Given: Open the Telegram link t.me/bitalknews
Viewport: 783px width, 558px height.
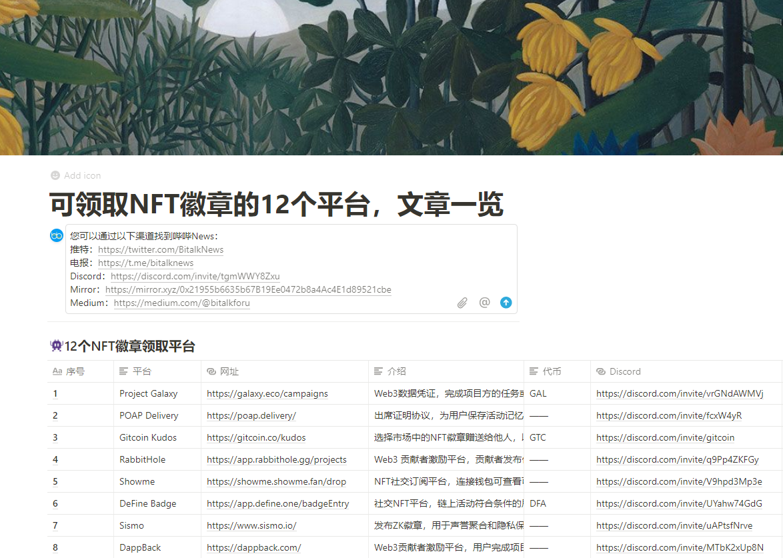Looking at the screenshot, I should (x=146, y=263).
